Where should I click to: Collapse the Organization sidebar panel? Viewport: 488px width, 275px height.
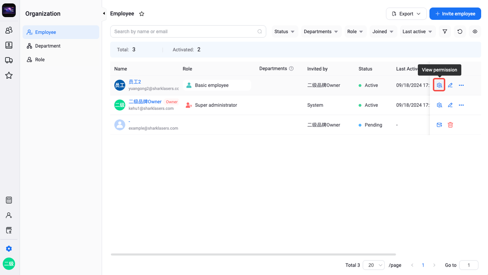pos(104,14)
